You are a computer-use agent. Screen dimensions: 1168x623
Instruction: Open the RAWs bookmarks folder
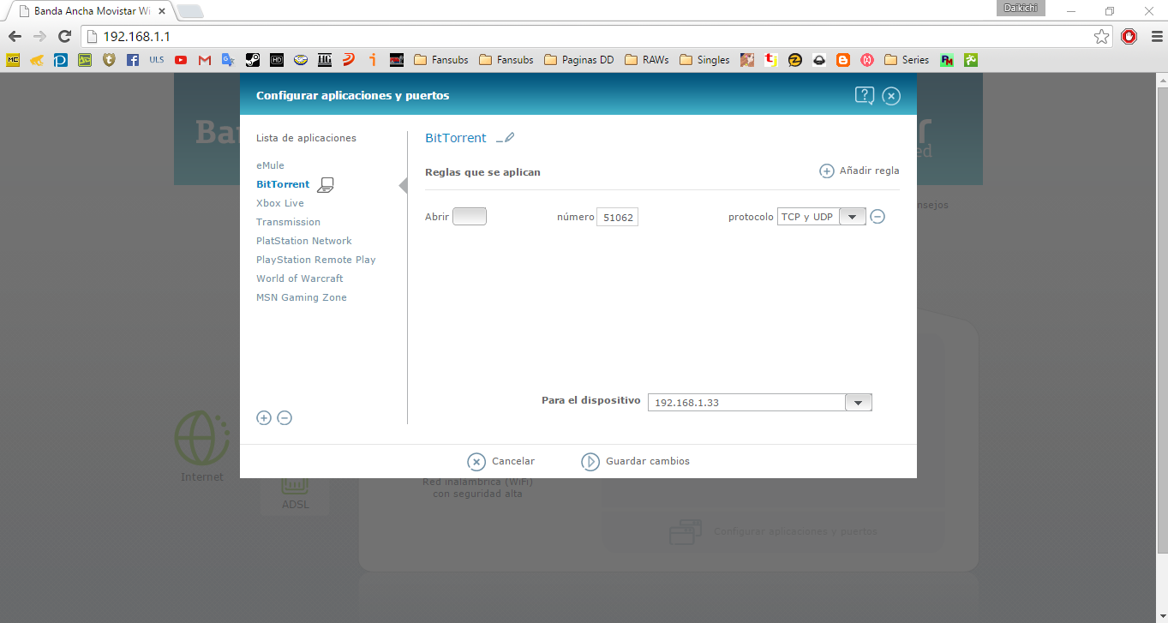tap(647, 60)
